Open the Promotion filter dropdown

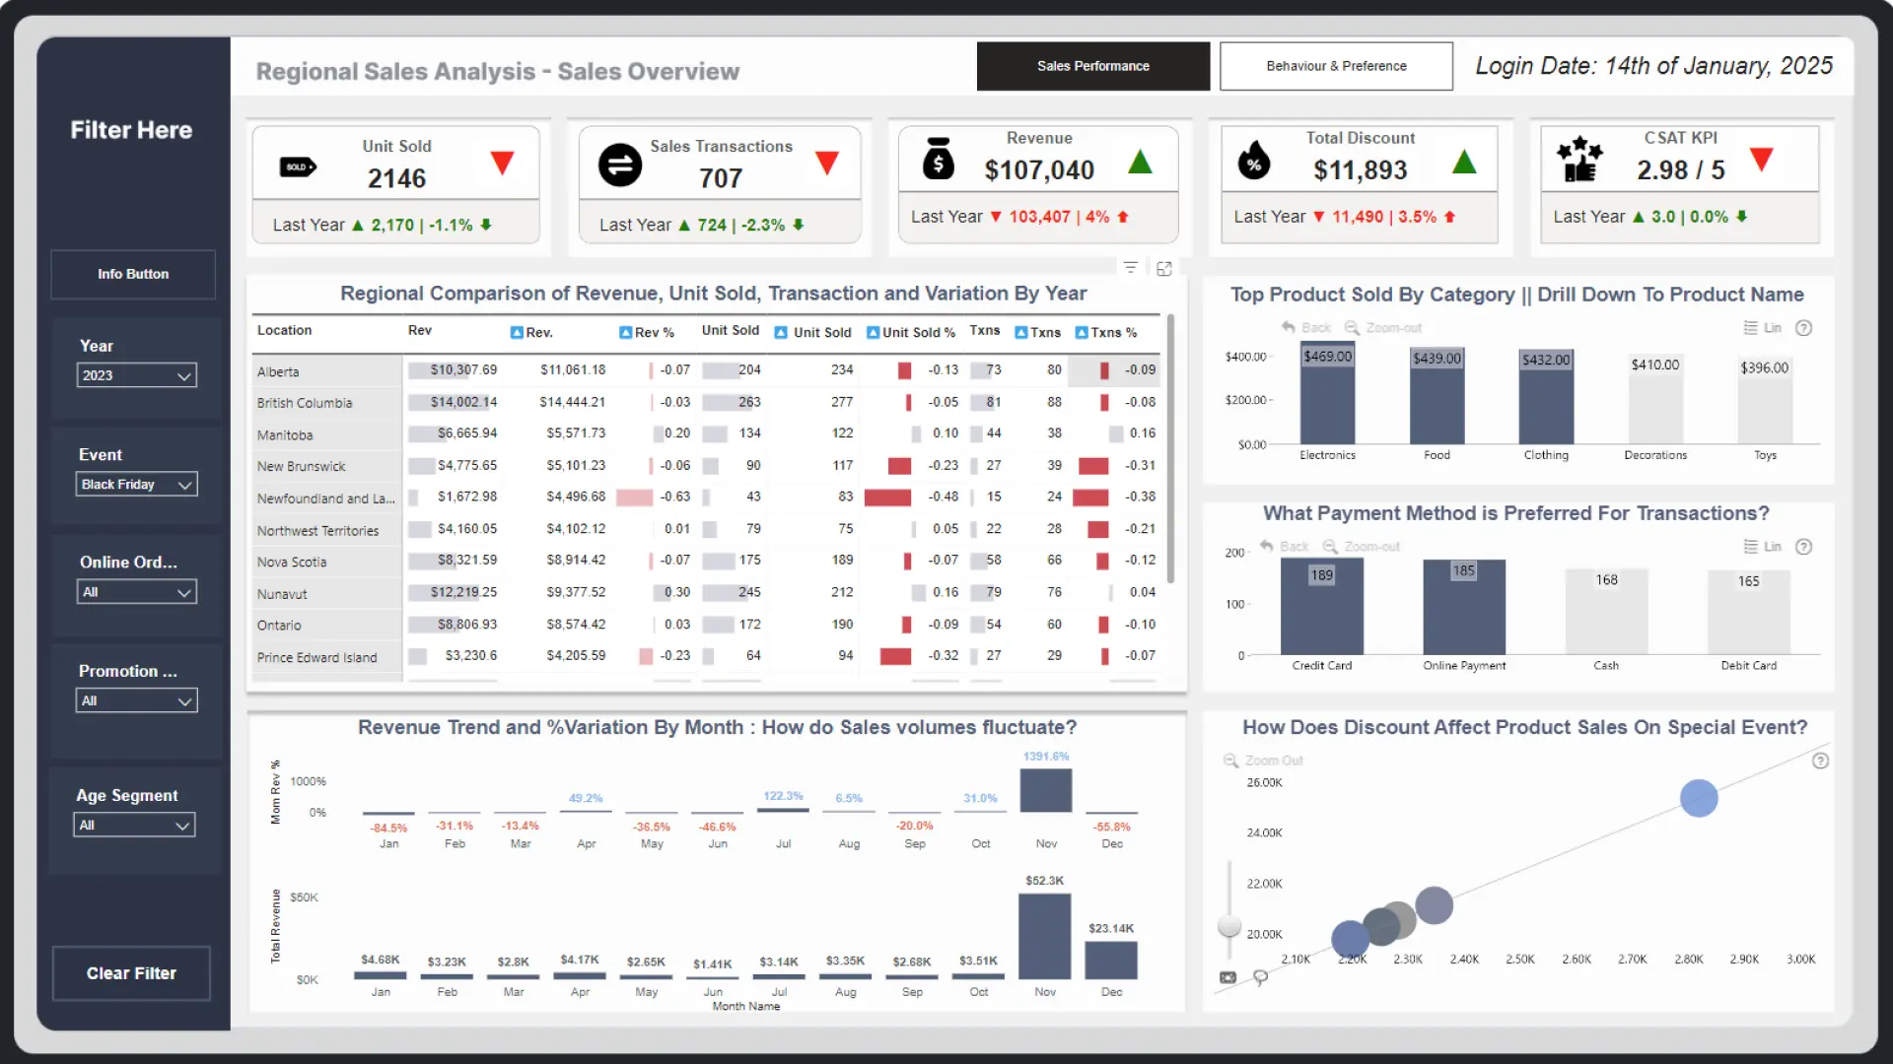[137, 700]
